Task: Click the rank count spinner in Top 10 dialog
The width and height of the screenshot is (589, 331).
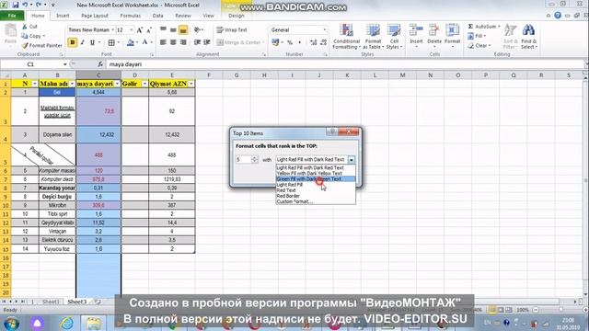Action: 254,159
